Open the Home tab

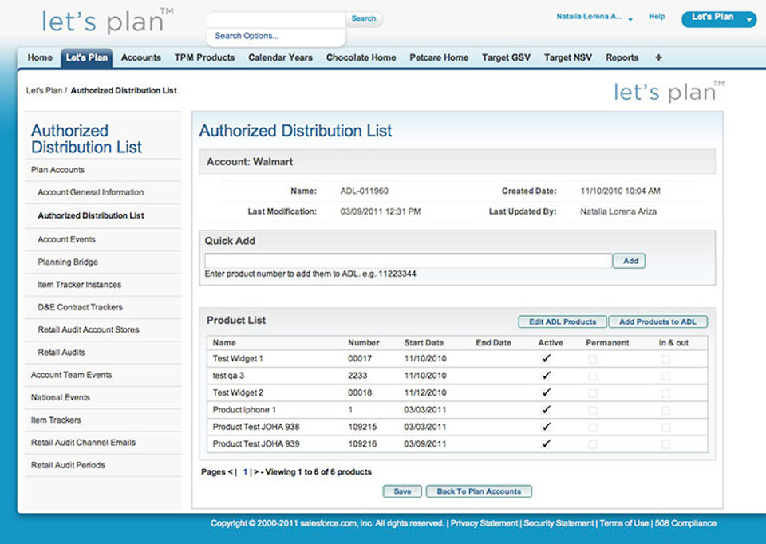click(x=40, y=57)
